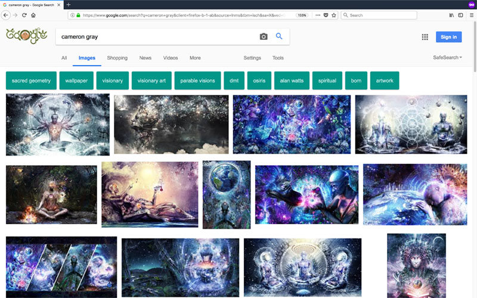Switch to the All results tab

64,58
